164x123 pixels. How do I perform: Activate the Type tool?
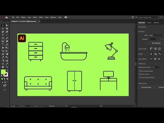(x=3, y=35)
